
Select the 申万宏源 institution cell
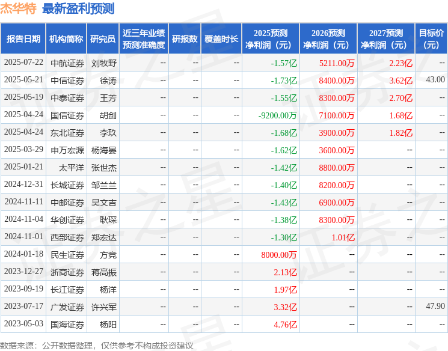tap(67, 150)
